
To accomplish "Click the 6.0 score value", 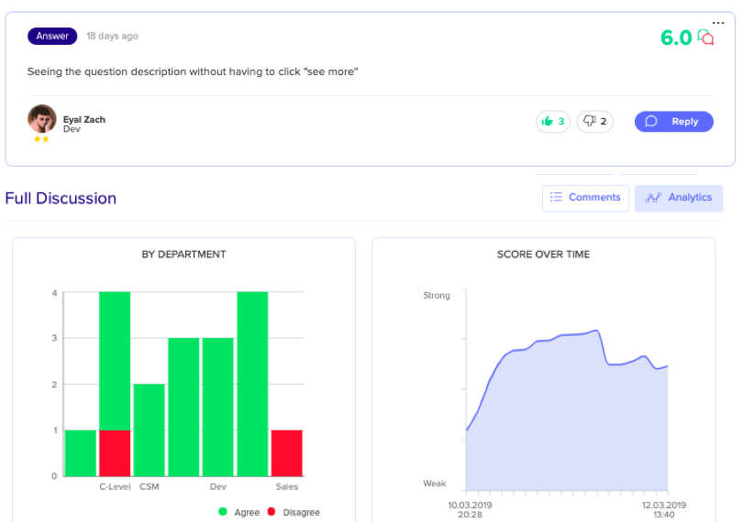I will tap(676, 38).
